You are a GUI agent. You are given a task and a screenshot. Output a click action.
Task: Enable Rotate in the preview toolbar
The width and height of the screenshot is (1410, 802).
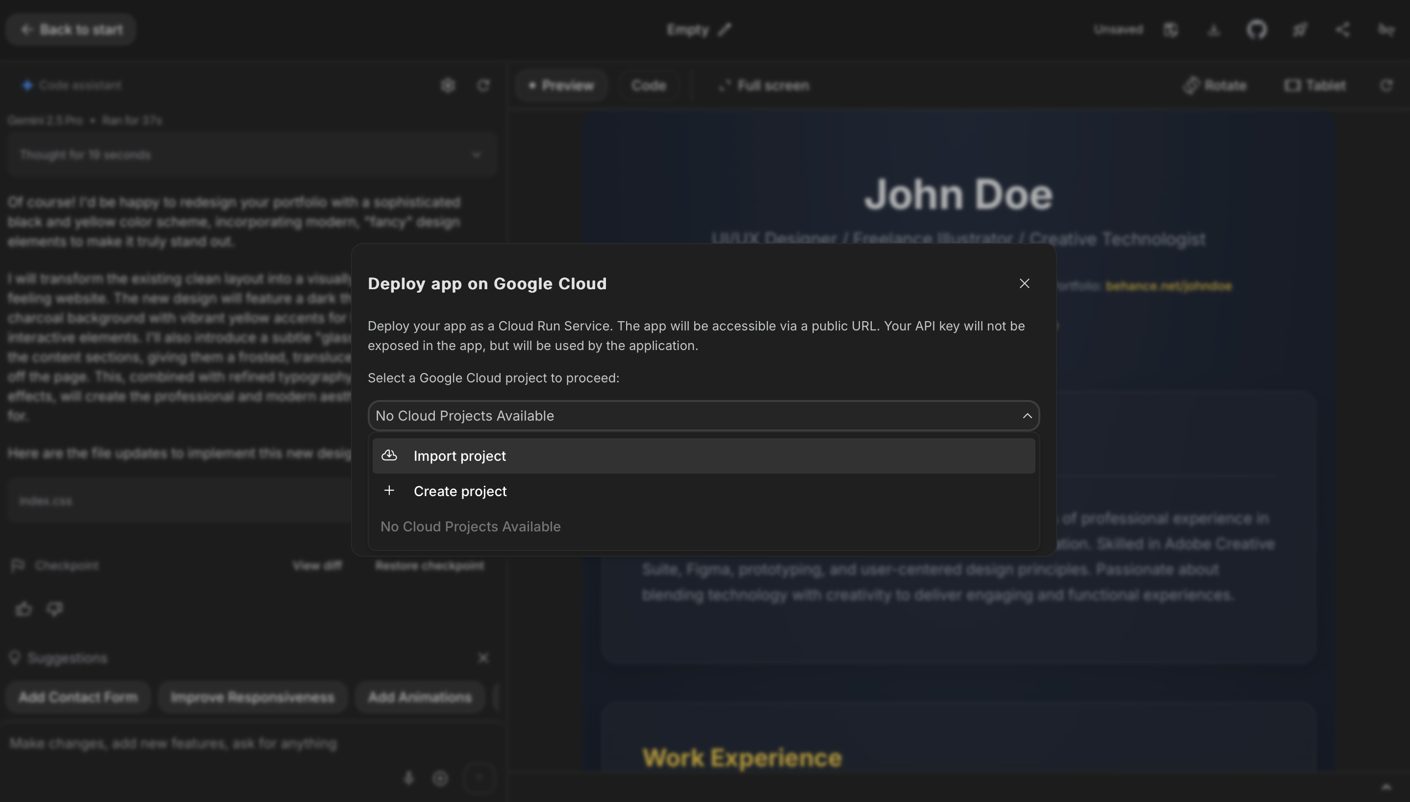click(1215, 85)
